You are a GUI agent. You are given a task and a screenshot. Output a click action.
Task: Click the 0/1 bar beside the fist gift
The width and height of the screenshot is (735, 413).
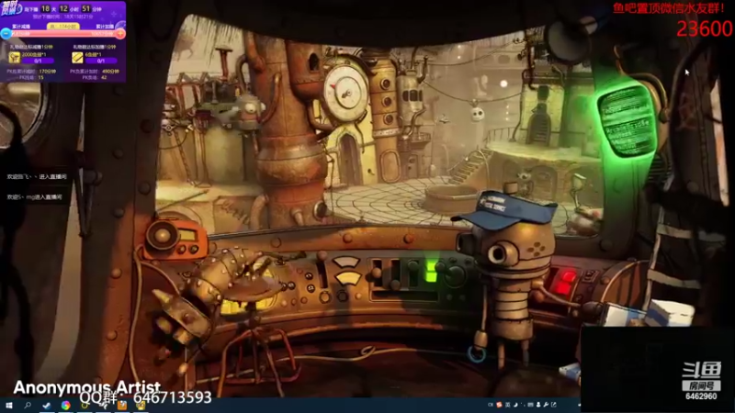click(x=38, y=61)
